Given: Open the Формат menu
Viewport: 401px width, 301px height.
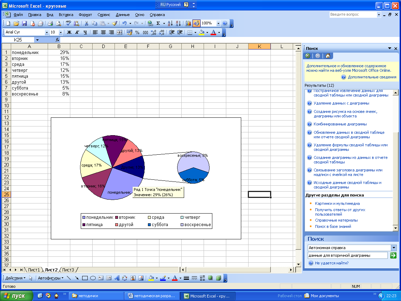Looking at the screenshot, I should pos(85,15).
